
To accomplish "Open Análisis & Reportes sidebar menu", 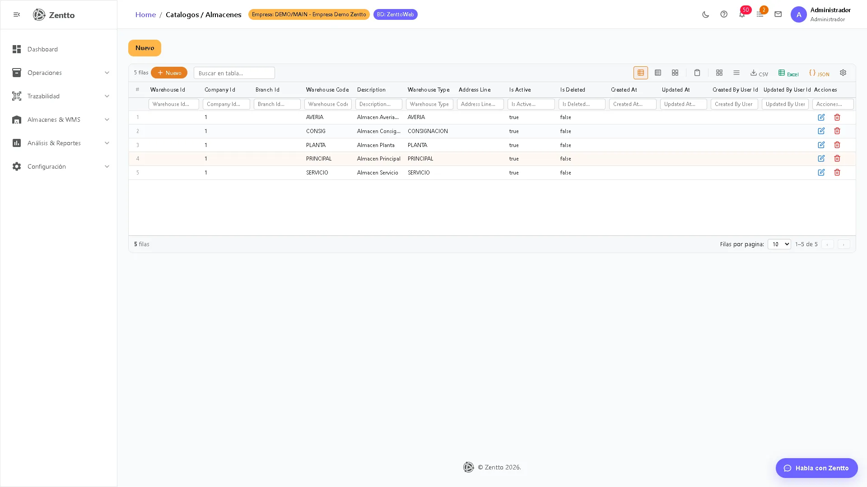I will point(59,143).
